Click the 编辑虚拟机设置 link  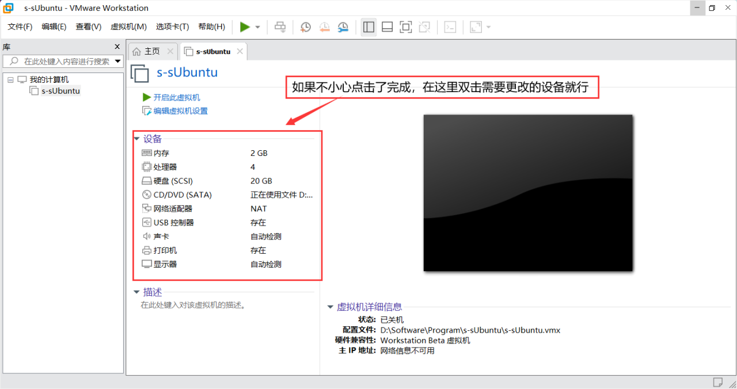point(180,111)
